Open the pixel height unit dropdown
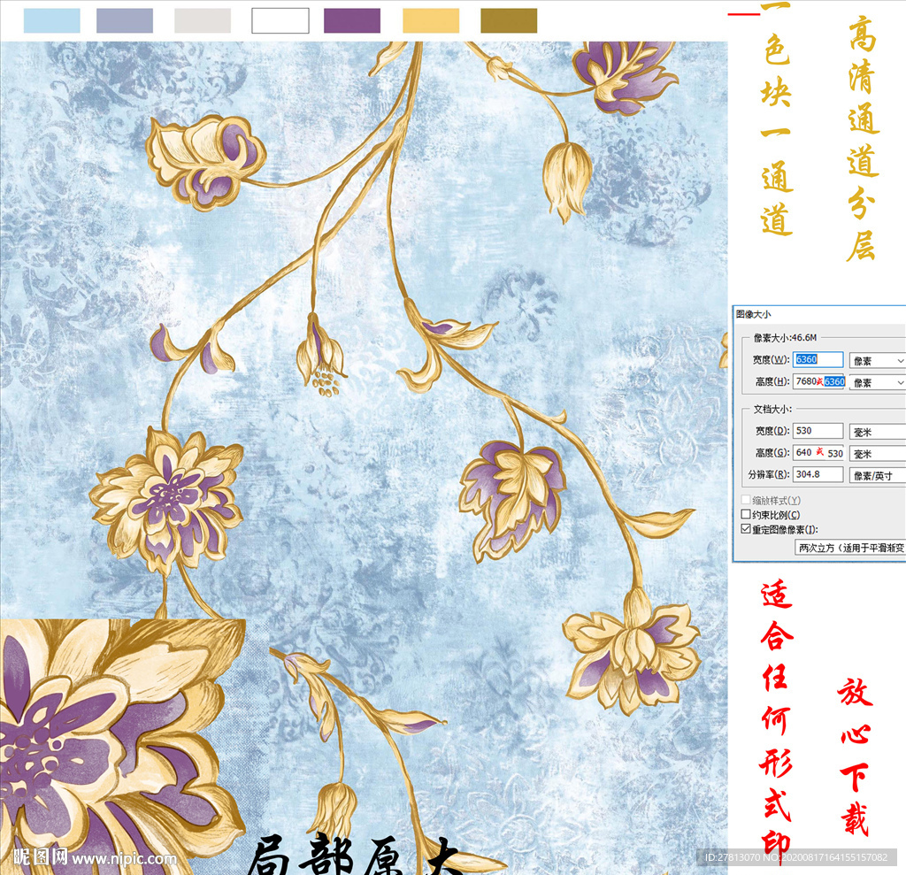This screenshot has height=875, width=906. (877, 382)
